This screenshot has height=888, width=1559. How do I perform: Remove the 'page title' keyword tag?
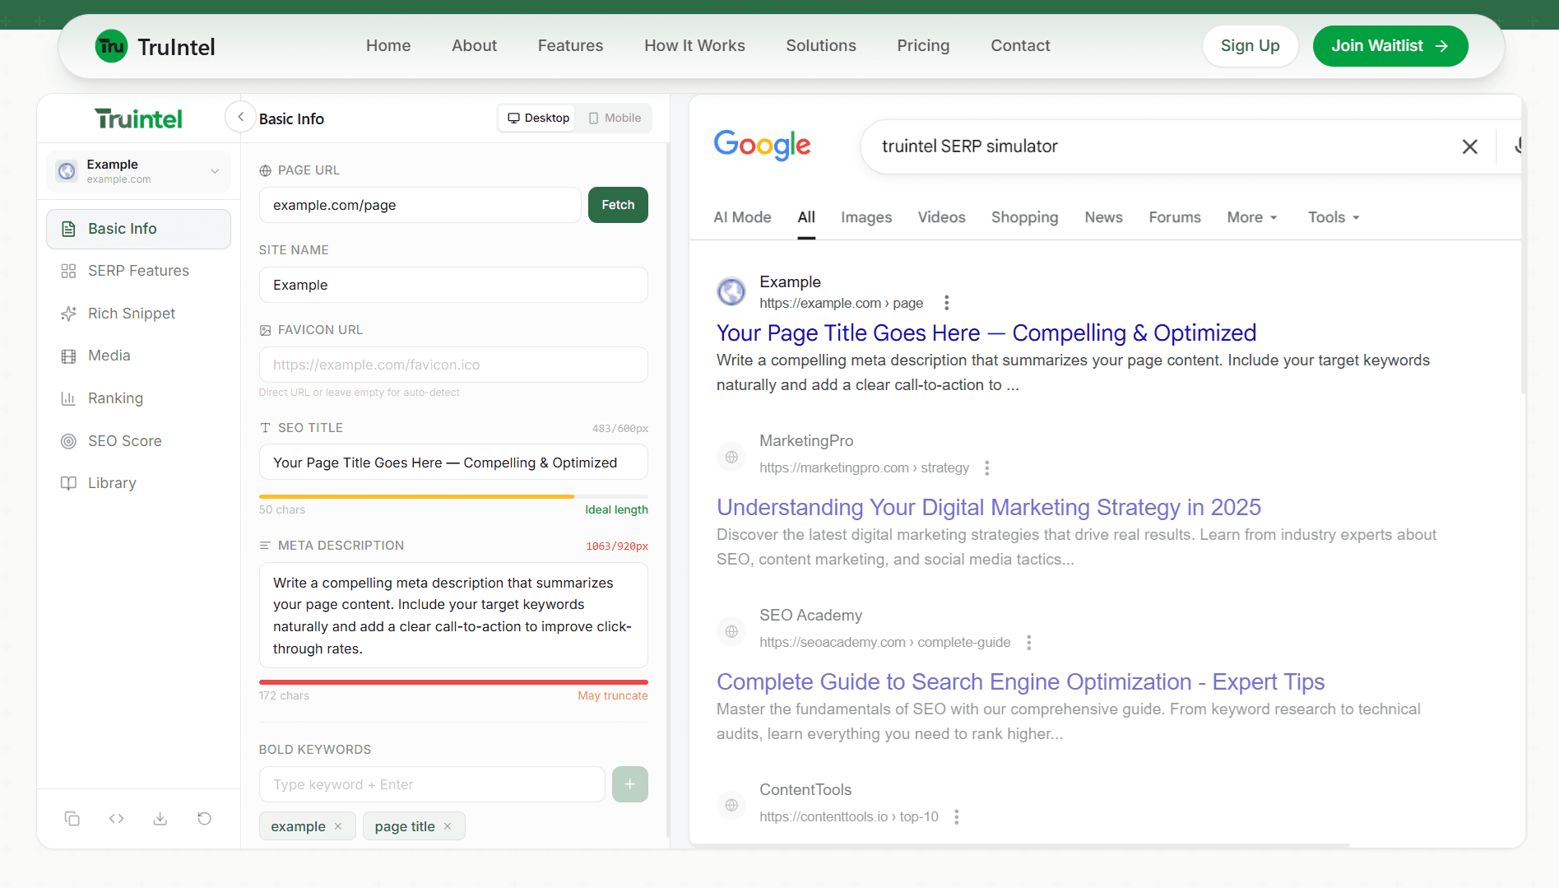[448, 826]
